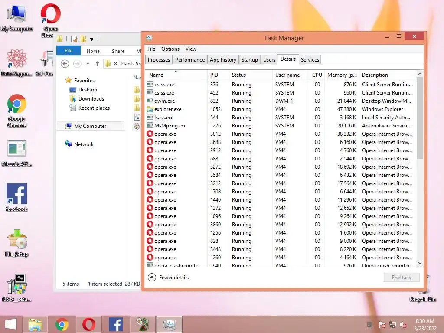Open the 01eea2a462 file on the desktop
Screen dimensions: 444x333
tap(17, 153)
